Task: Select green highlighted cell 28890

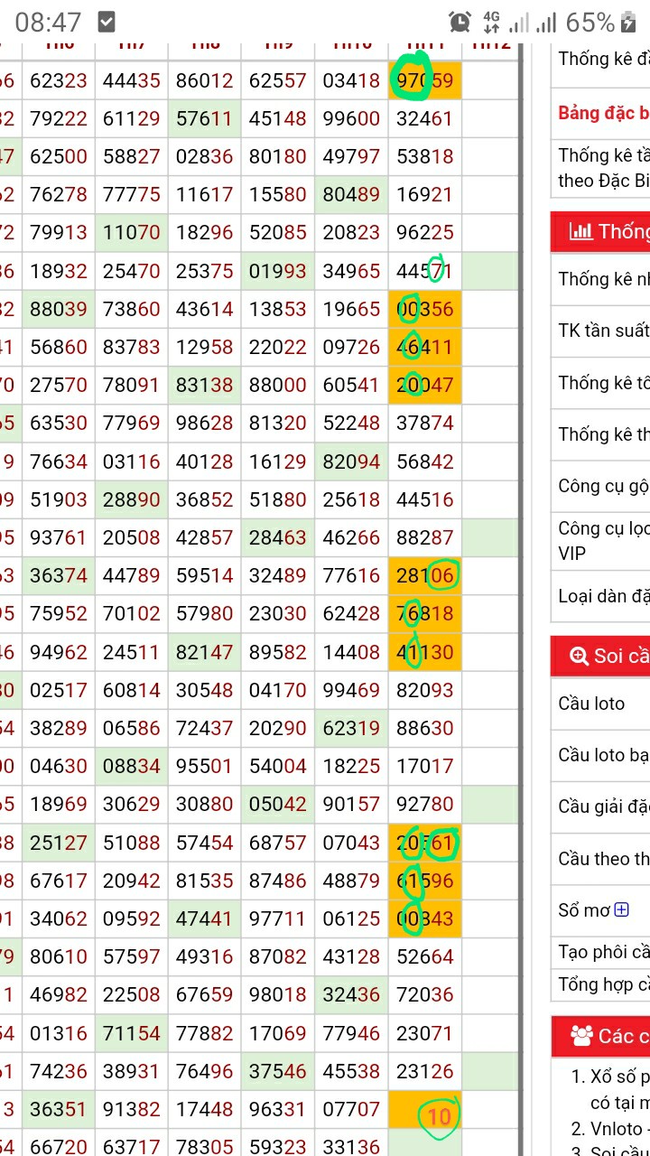Action: click(x=132, y=499)
